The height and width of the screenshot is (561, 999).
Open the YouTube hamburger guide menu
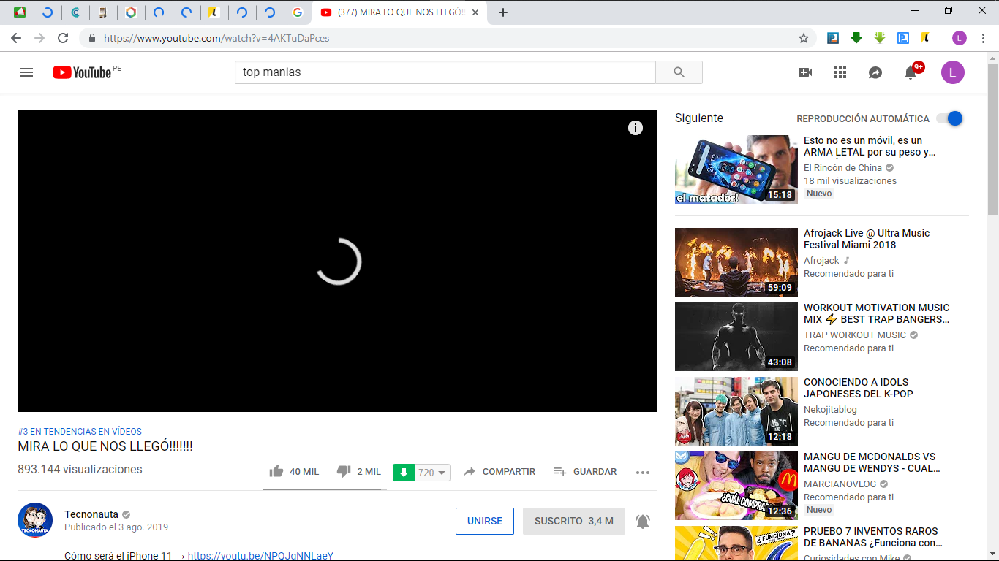(x=26, y=72)
